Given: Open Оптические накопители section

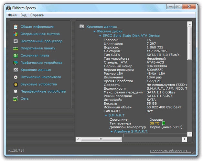Looking at the screenshot, I should (x=41, y=77).
